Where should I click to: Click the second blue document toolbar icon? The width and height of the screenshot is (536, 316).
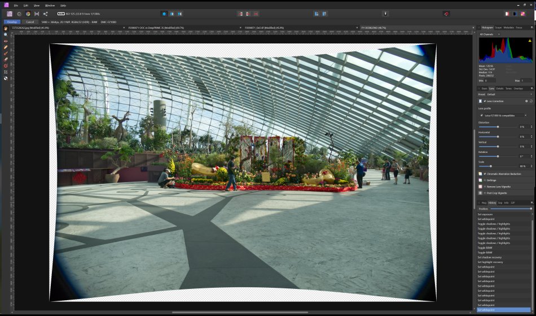click(x=324, y=14)
